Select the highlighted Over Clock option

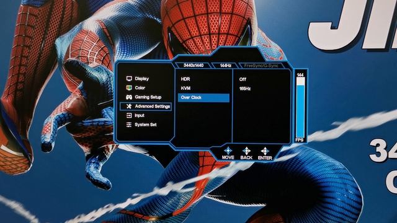click(x=204, y=98)
